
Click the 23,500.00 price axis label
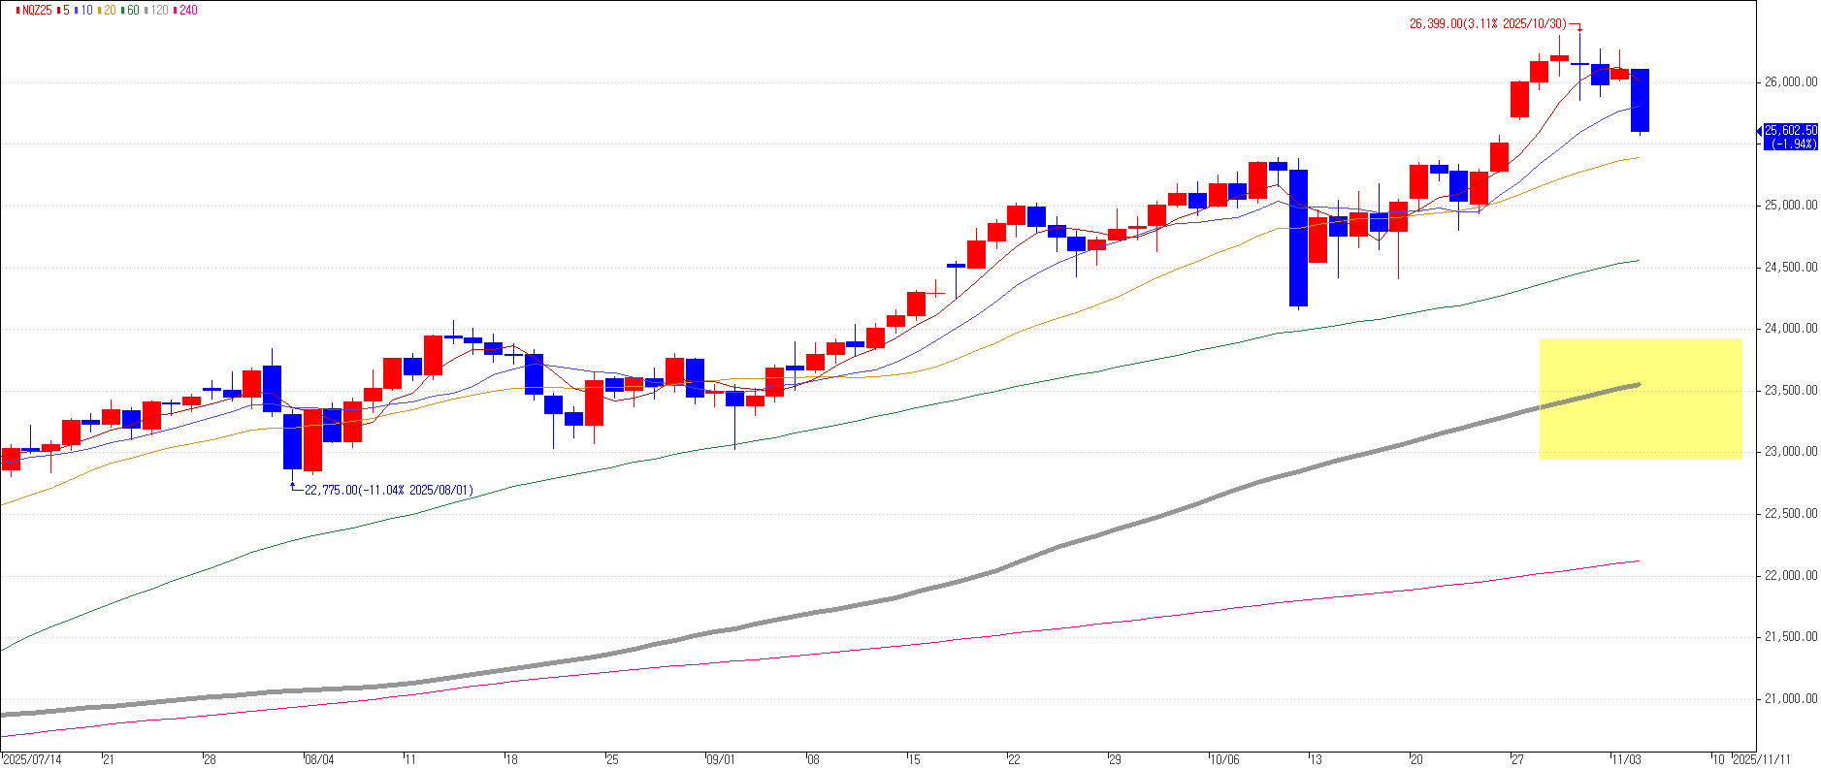[x=1792, y=391]
